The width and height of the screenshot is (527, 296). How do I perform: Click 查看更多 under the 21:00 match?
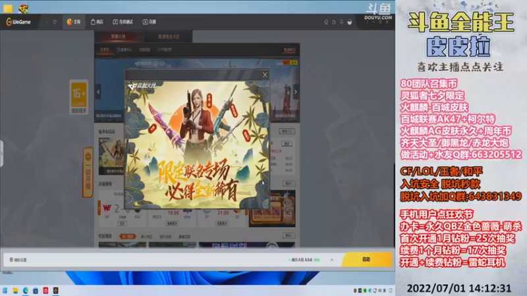pyautogui.click(x=222, y=224)
